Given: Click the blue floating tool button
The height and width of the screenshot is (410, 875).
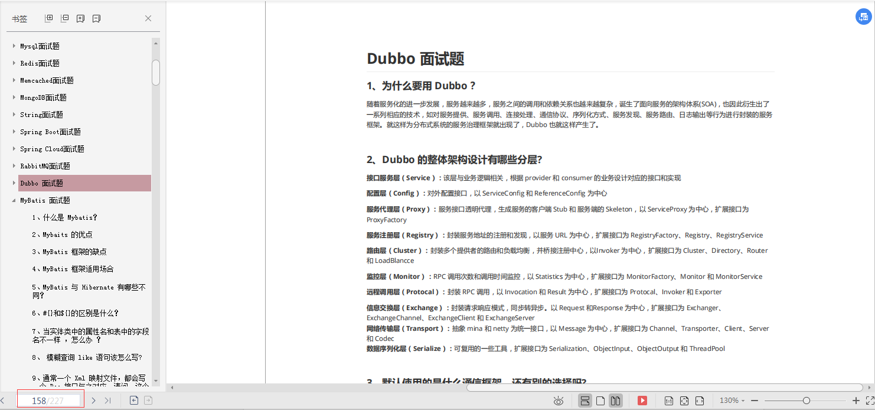Looking at the screenshot, I should pyautogui.click(x=863, y=17).
